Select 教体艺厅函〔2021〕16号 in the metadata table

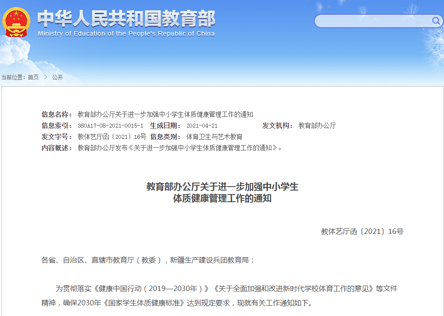pos(112,137)
